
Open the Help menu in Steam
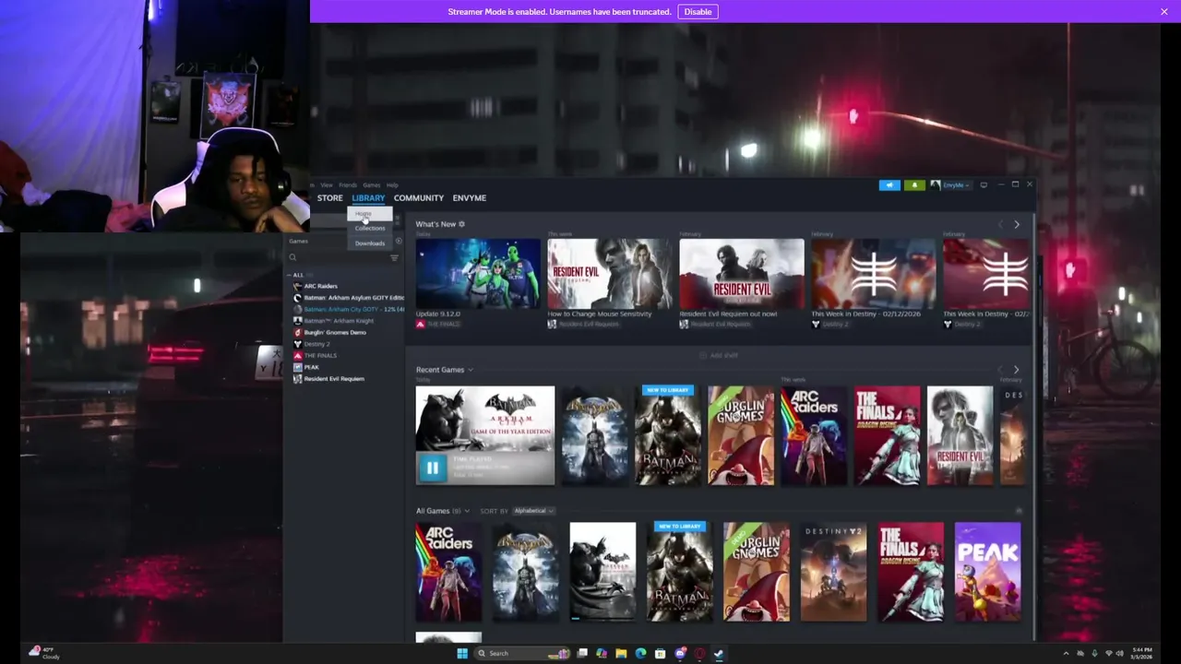[x=392, y=185]
